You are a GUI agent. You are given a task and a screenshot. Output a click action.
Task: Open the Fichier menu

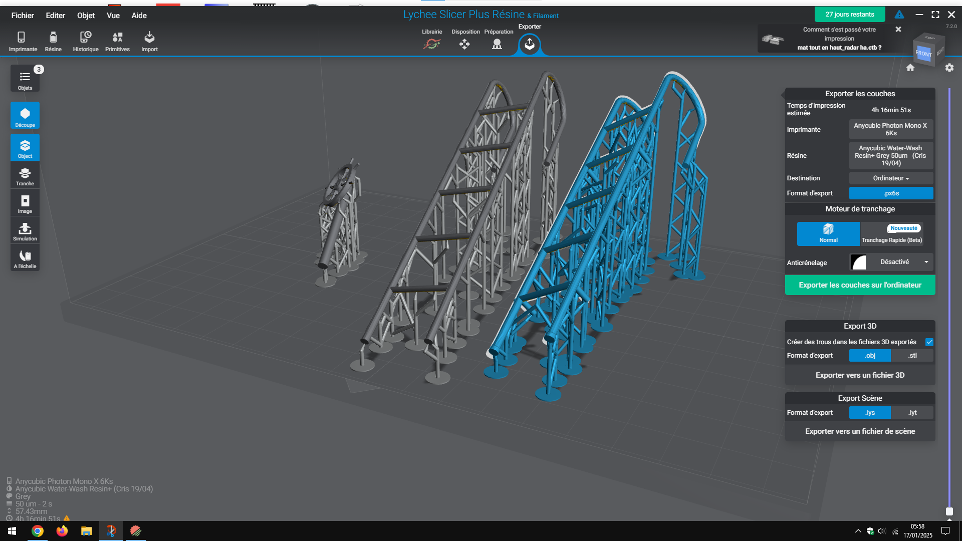(23, 16)
